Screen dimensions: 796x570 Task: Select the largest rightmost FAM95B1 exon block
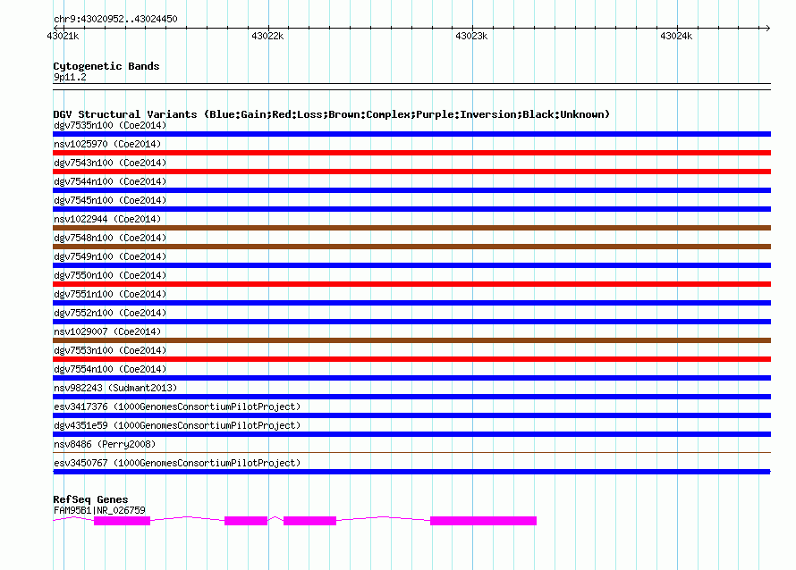483,521
